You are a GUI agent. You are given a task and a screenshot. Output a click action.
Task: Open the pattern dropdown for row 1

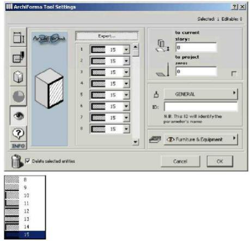126,50
